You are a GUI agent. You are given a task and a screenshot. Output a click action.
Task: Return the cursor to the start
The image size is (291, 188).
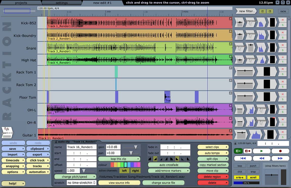pos(243,158)
